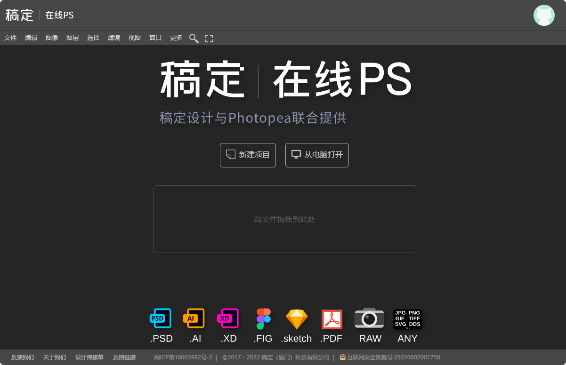Viewport: 566px width, 365px height.
Task: Open the search tool in the toolbar
Action: coord(194,38)
